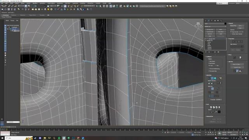Viewport: 249px width, 140px height.
Task: Click the Play Animation button
Action: click(210, 132)
